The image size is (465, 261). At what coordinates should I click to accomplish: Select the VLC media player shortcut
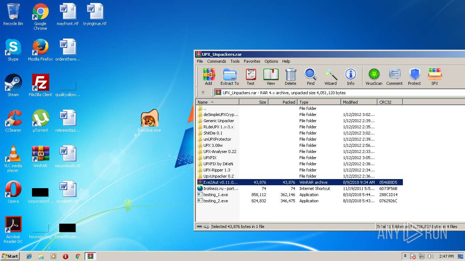(x=13, y=159)
